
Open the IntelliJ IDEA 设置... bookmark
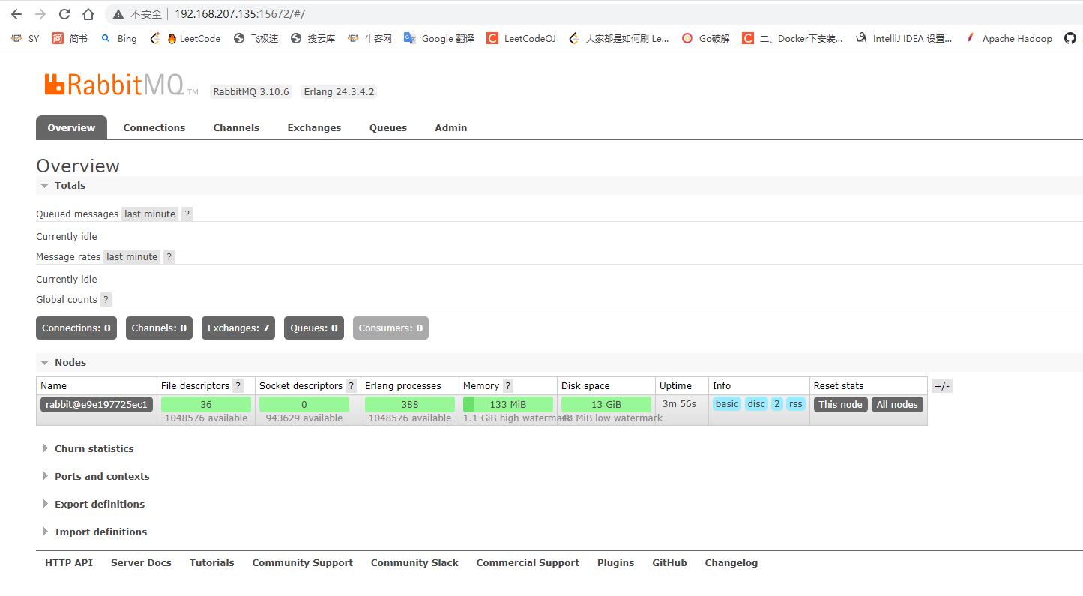click(x=904, y=38)
